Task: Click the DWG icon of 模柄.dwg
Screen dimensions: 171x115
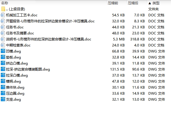Action: coord(3,81)
